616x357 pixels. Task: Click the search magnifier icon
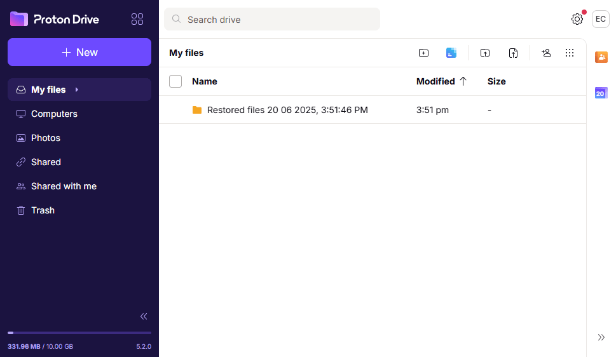[176, 19]
